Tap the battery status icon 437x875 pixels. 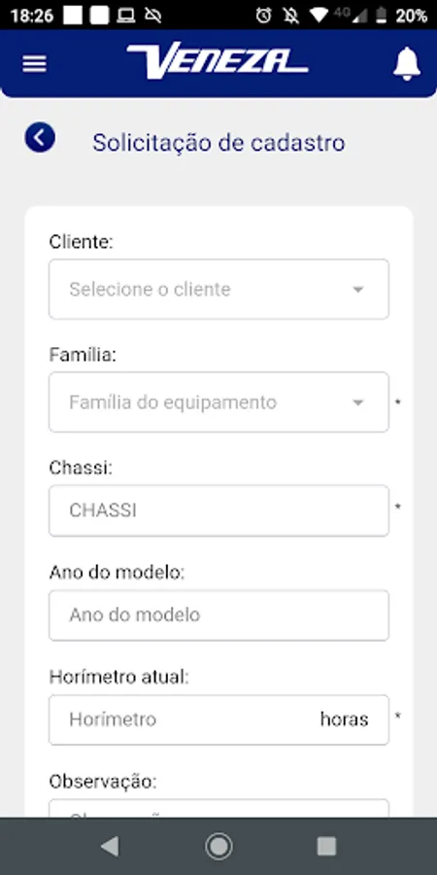click(382, 15)
